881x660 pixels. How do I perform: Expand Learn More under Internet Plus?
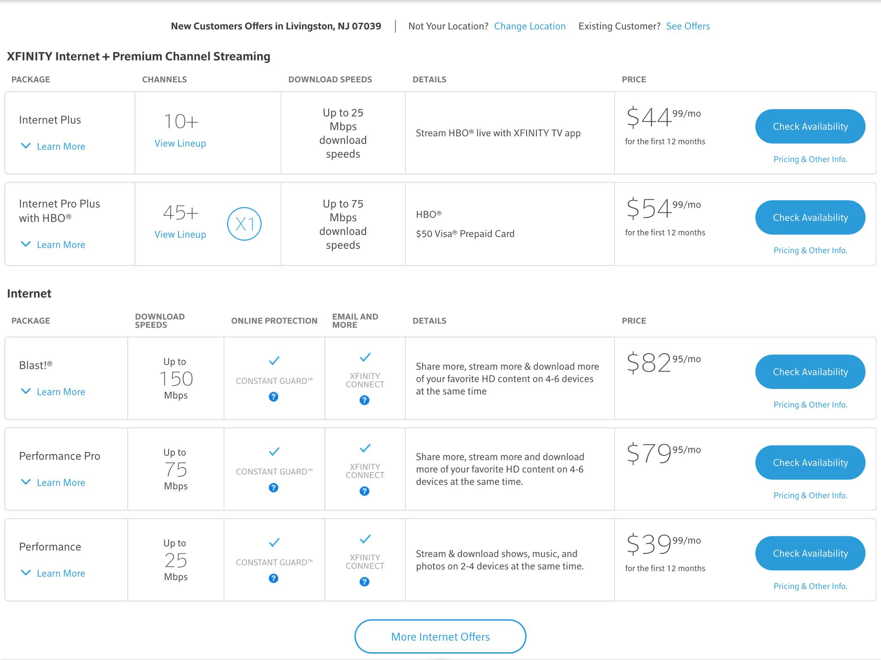point(53,146)
